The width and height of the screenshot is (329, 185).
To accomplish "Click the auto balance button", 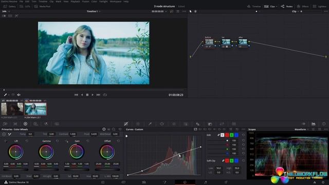I will (4, 134).
